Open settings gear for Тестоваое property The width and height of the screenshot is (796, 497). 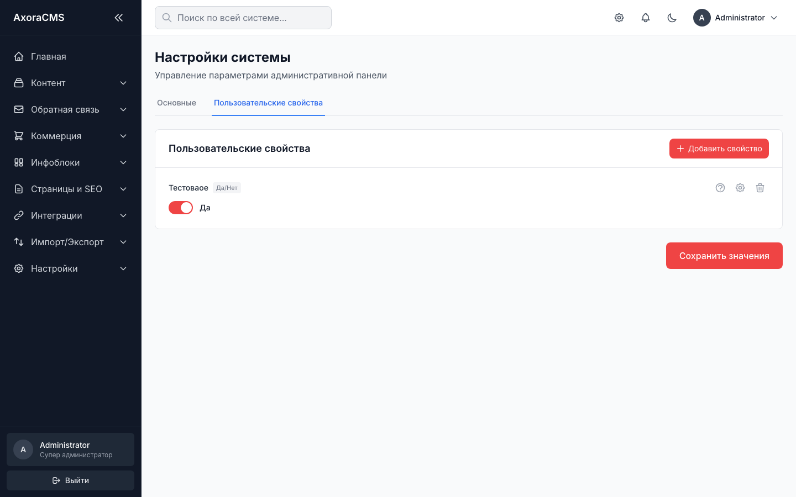click(x=740, y=188)
